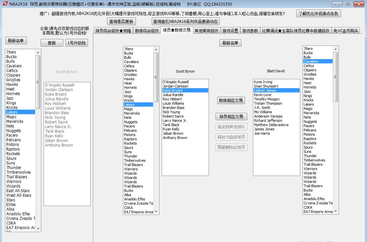This screenshot has height=242, width=367.
Task: Open the 球员综合修改★克隆 tab
Action: coord(113,31)
